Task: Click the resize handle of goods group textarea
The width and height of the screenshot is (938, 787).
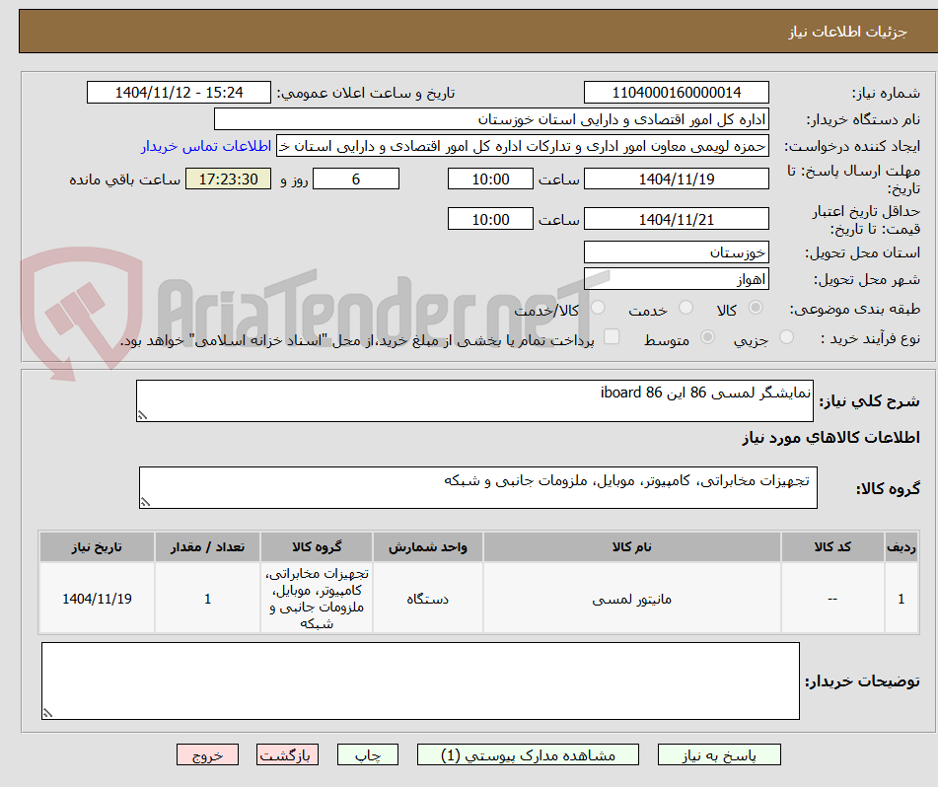Action: [x=145, y=502]
